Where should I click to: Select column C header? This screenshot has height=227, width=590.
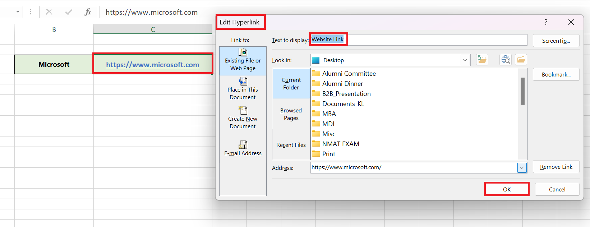153,29
